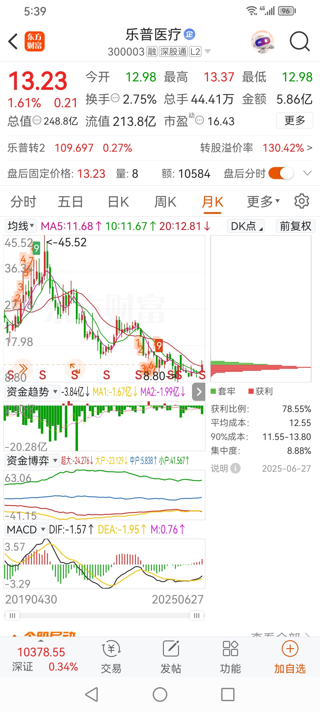Tap the 资金博弈 line chart
The image size is (320, 712).
104,495
